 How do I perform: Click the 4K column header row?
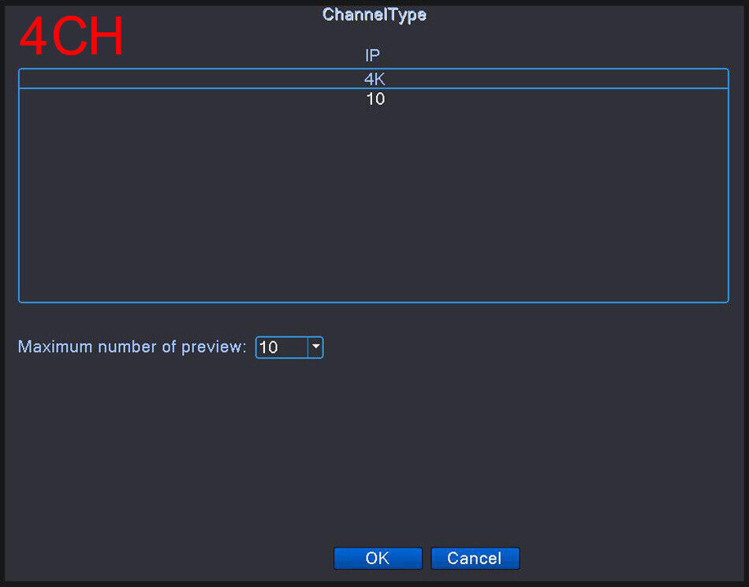click(374, 79)
